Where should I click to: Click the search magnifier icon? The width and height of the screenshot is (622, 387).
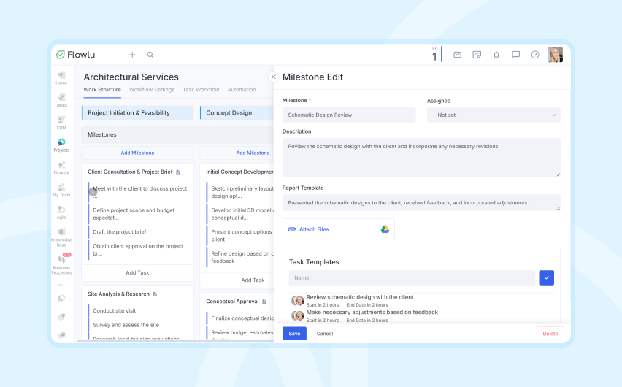[x=150, y=55]
